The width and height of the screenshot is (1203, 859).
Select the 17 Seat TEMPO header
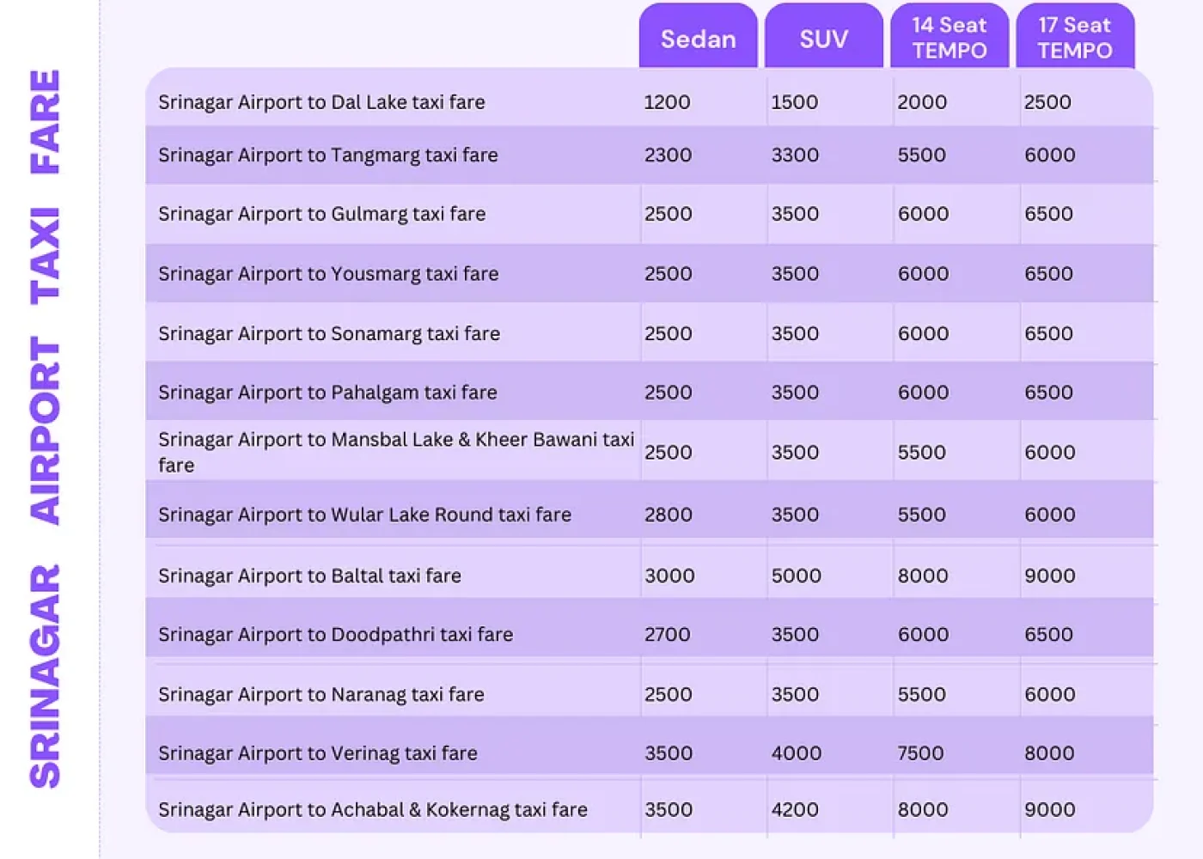tap(1075, 38)
